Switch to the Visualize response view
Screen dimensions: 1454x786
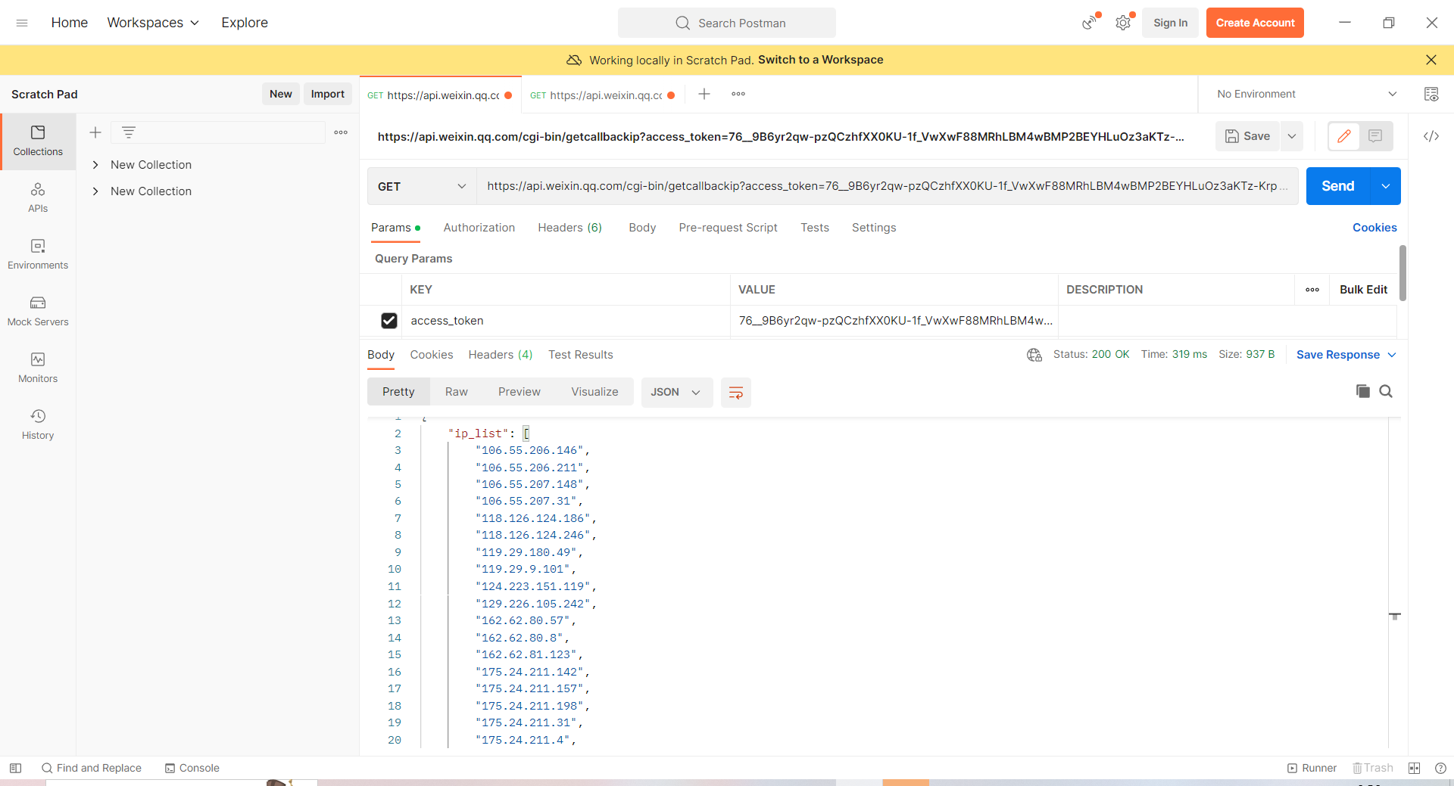coord(594,392)
